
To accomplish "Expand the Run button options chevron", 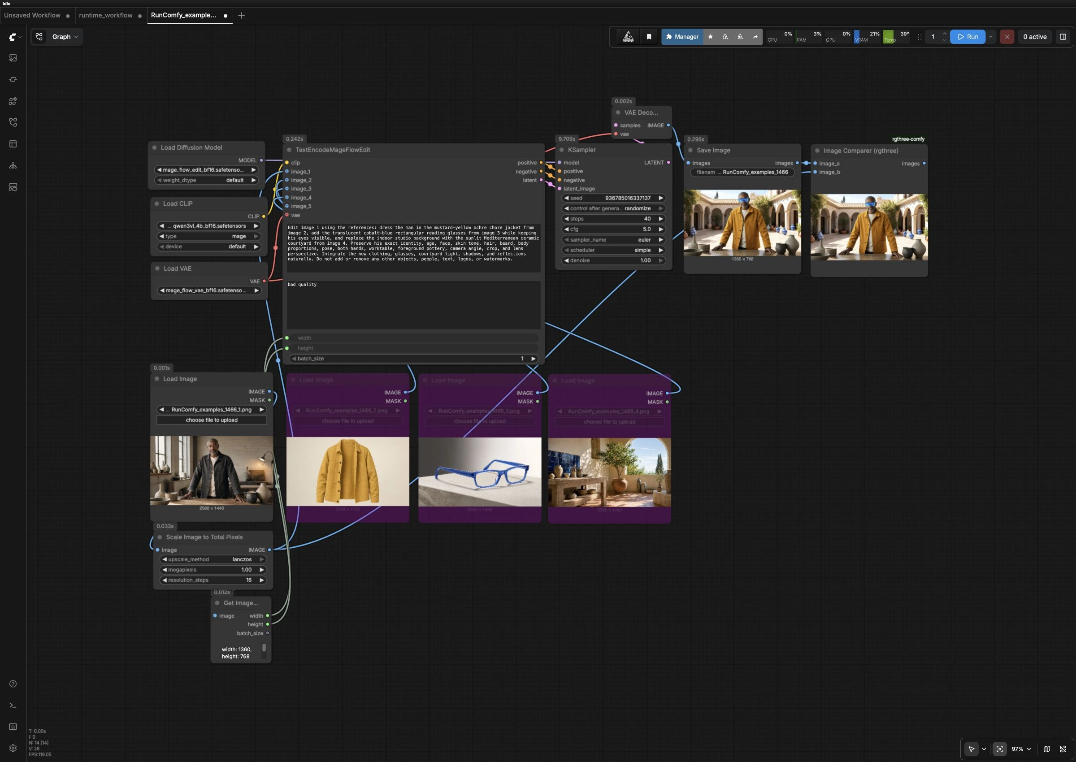I will pyautogui.click(x=991, y=37).
